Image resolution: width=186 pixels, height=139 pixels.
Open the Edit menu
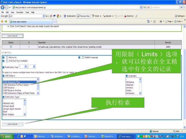point(7,12)
